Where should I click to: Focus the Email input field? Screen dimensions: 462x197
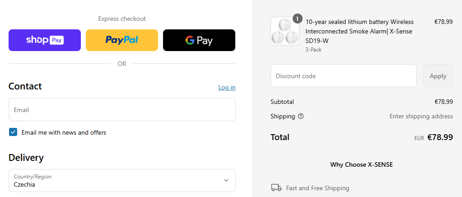122,110
